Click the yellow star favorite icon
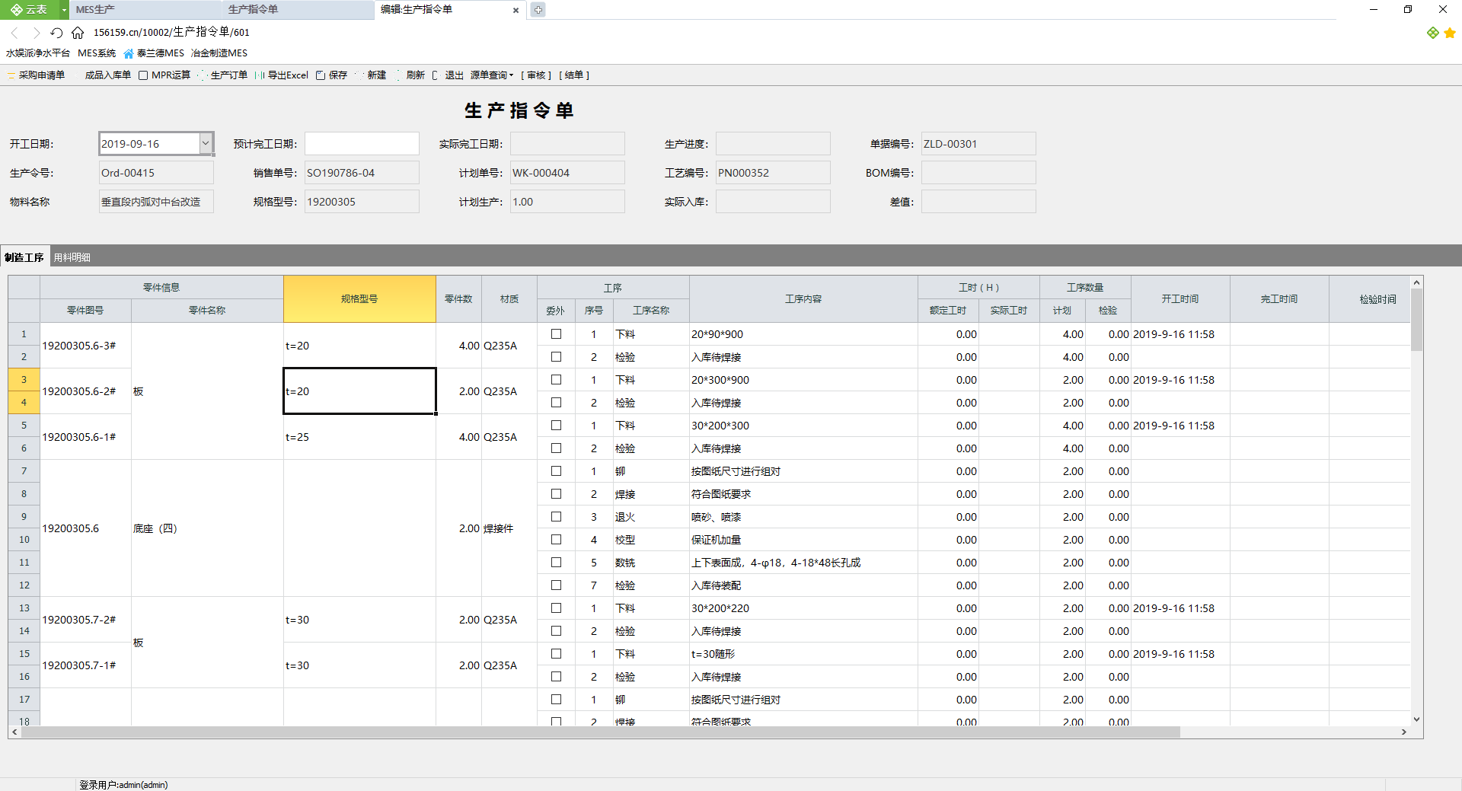This screenshot has width=1462, height=791. point(1450,33)
